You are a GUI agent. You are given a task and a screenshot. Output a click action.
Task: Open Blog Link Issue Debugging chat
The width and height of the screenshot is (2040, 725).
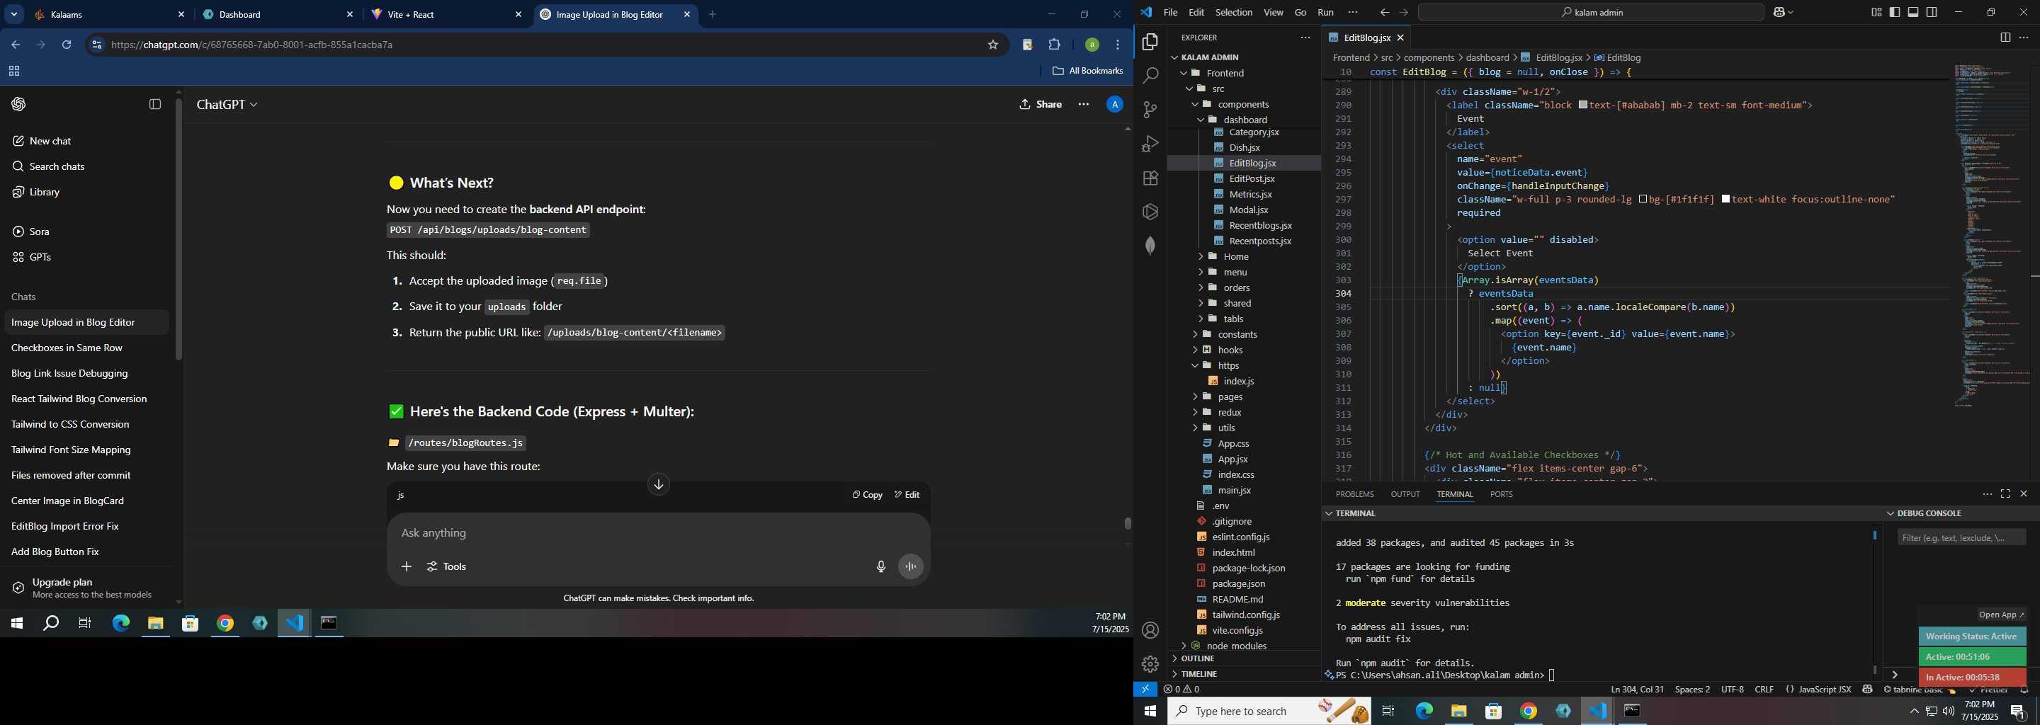tap(86, 374)
